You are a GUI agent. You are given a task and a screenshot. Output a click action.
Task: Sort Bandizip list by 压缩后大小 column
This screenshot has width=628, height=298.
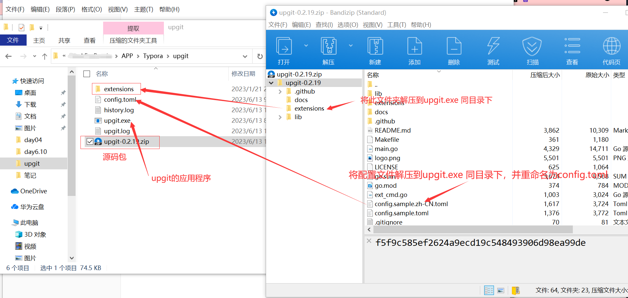(x=545, y=75)
